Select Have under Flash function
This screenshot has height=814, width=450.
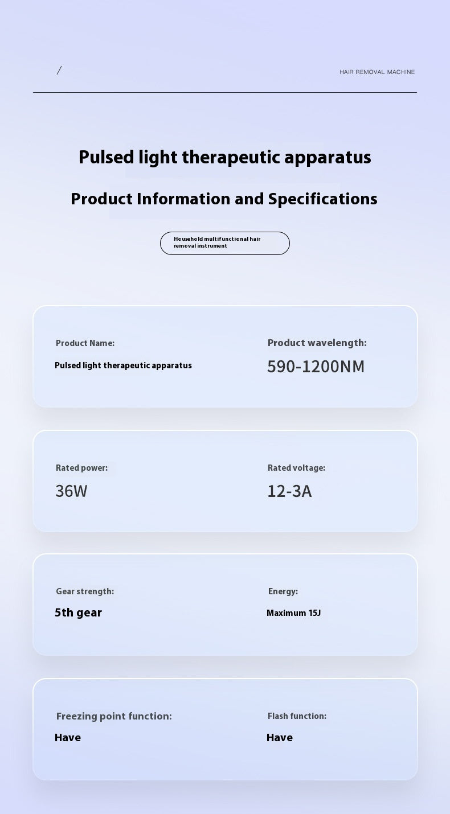pyautogui.click(x=280, y=738)
